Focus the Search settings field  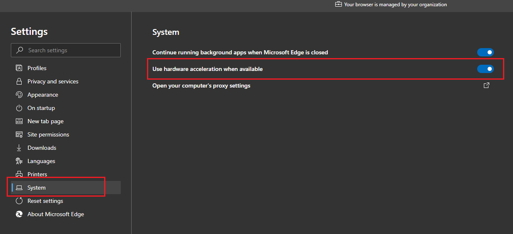coord(71,50)
